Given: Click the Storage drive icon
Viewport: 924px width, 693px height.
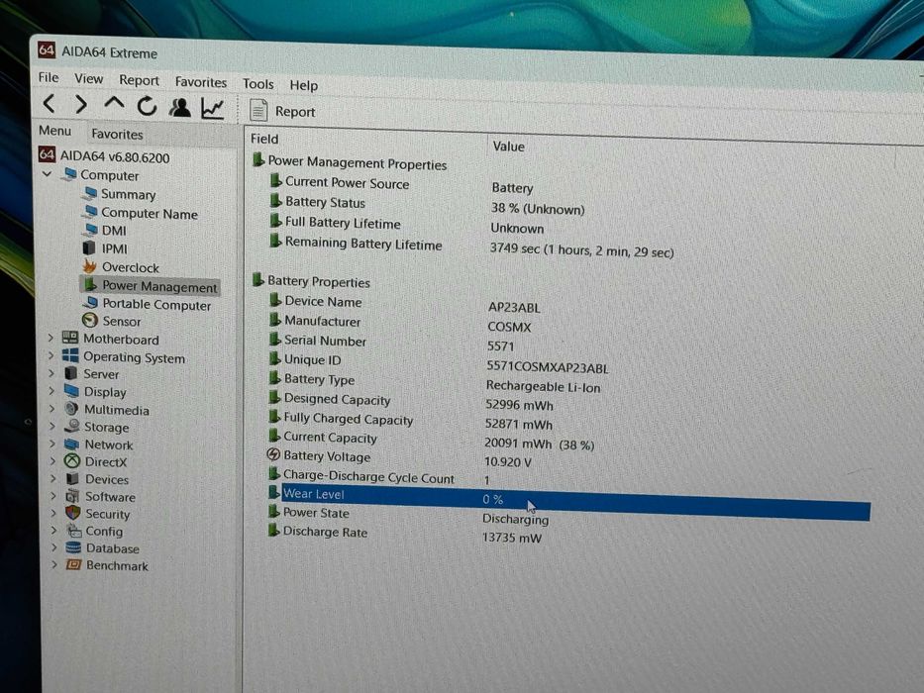Looking at the screenshot, I should [x=72, y=426].
